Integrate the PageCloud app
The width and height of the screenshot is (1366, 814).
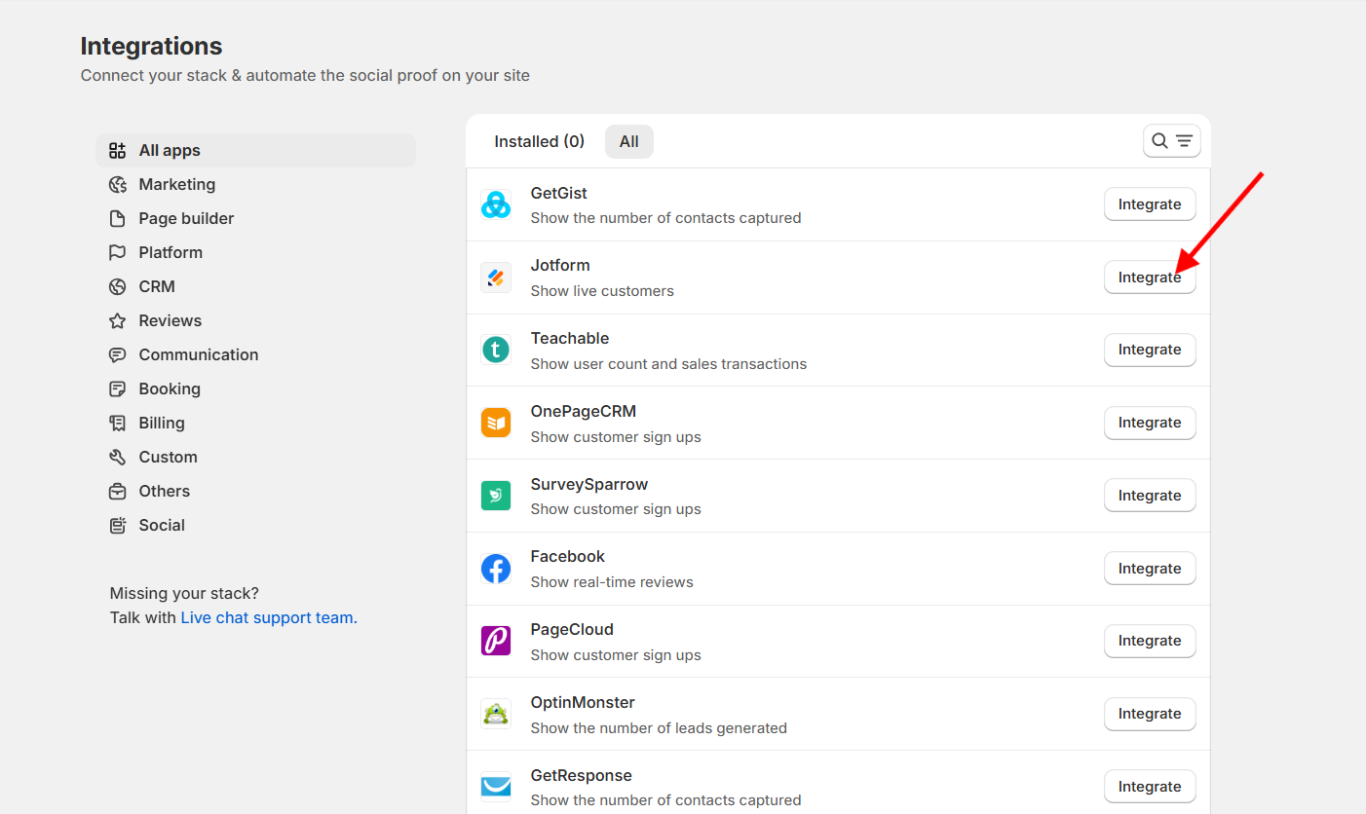pos(1150,641)
